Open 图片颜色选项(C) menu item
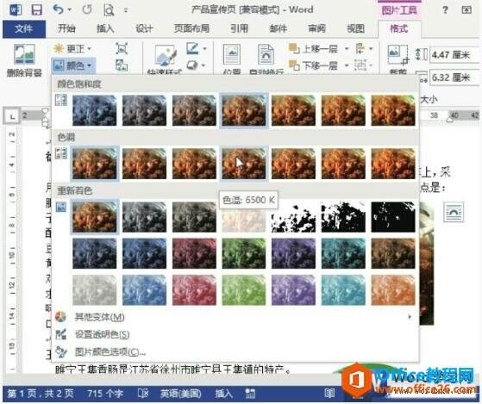Viewport: 482px width, 404px height. click(235, 352)
